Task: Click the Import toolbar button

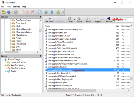Action: click(98, 20)
